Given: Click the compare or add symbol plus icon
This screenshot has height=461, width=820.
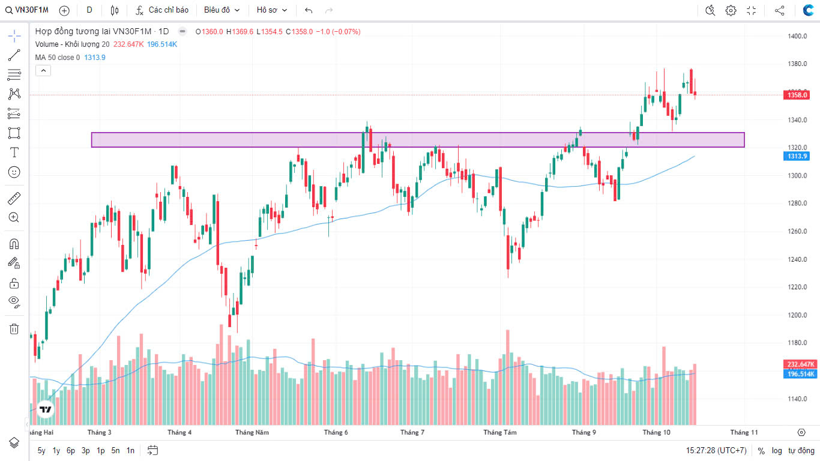Looking at the screenshot, I should coord(64,10).
